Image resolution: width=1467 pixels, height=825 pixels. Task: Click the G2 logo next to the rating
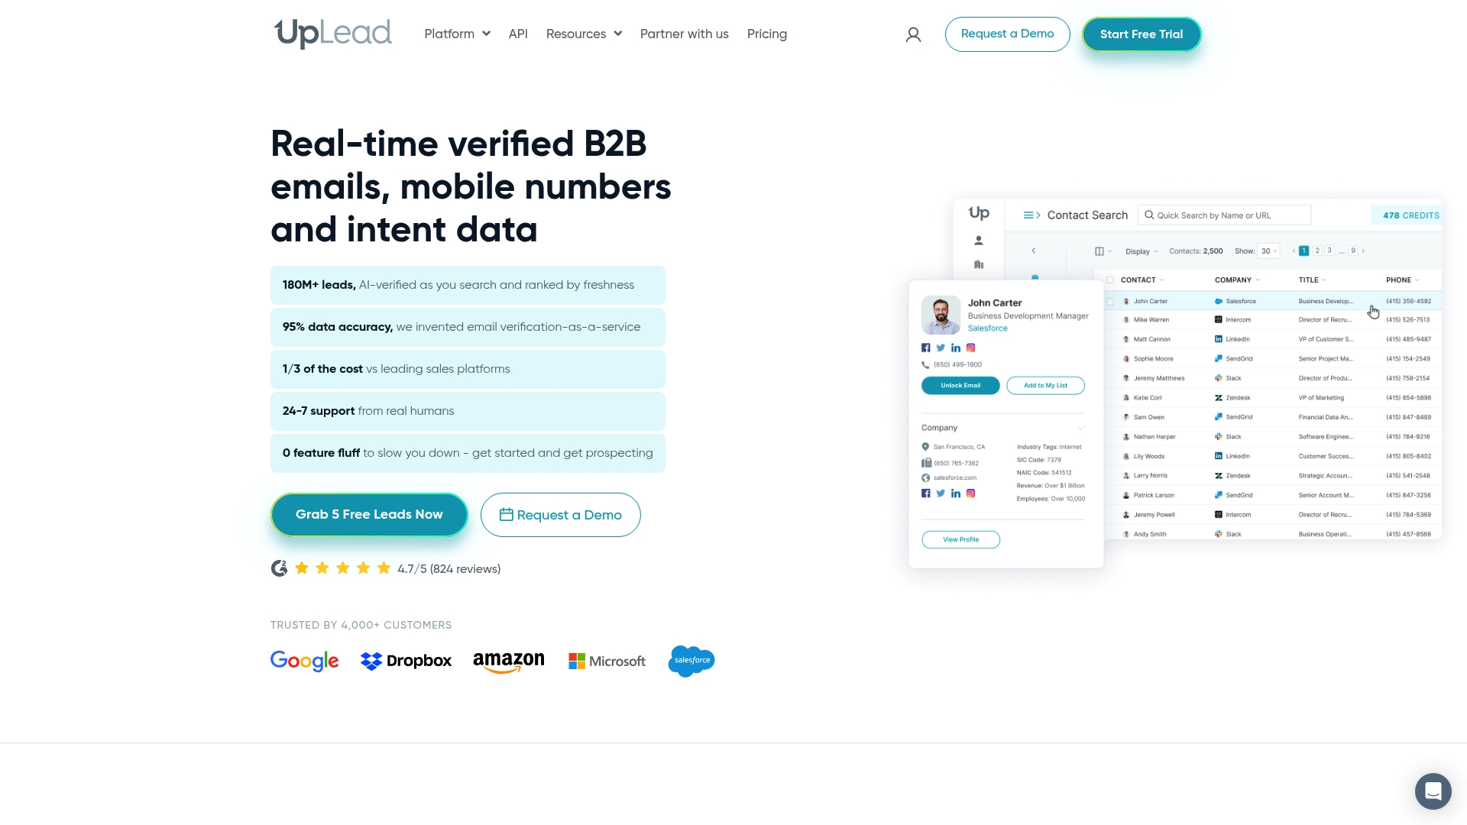coord(280,568)
